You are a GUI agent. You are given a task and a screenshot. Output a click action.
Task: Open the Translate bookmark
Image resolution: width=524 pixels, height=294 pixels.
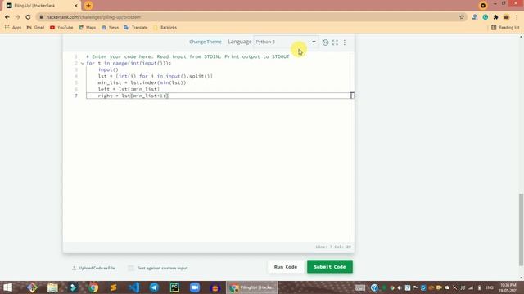pyautogui.click(x=136, y=27)
